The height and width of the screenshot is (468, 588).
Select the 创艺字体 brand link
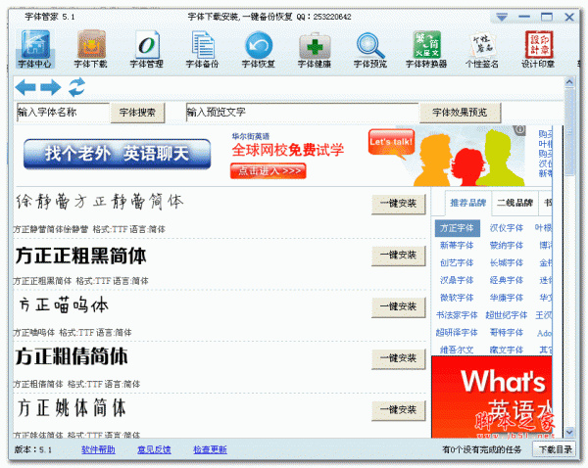[x=457, y=263]
